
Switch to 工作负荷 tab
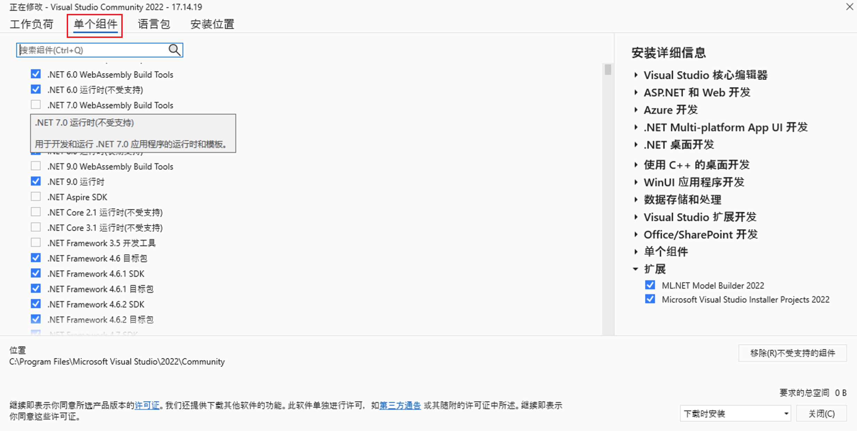click(x=32, y=24)
